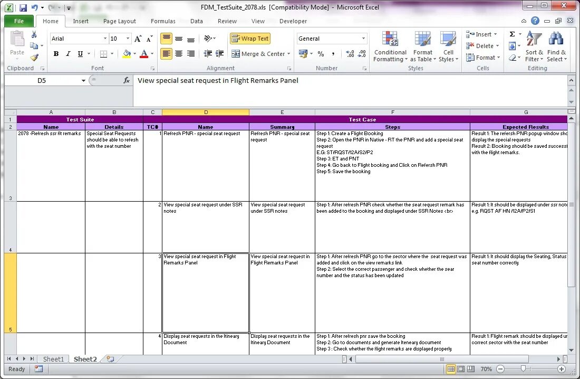The height and width of the screenshot is (379, 580).
Task: Click the Fill Color paint bucket
Action: click(127, 54)
